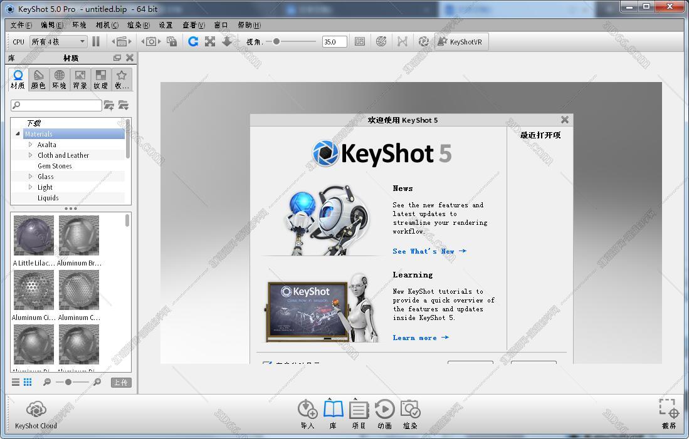
Task: Click the 截屏 screenshot icon
Action: point(669,414)
